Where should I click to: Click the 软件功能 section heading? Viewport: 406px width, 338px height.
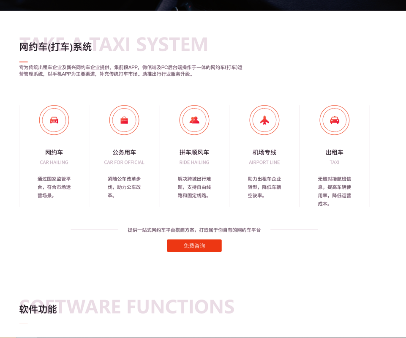pos(38,309)
